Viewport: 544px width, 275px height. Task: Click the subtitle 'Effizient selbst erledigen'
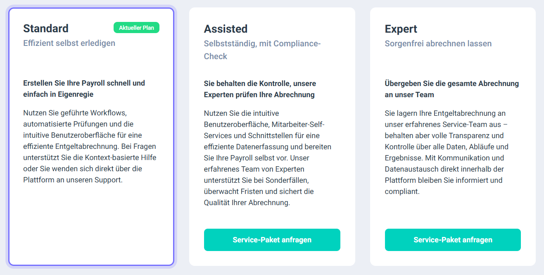69,43
